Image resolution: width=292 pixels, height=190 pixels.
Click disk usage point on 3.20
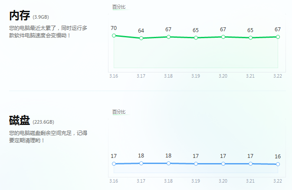click(223, 164)
